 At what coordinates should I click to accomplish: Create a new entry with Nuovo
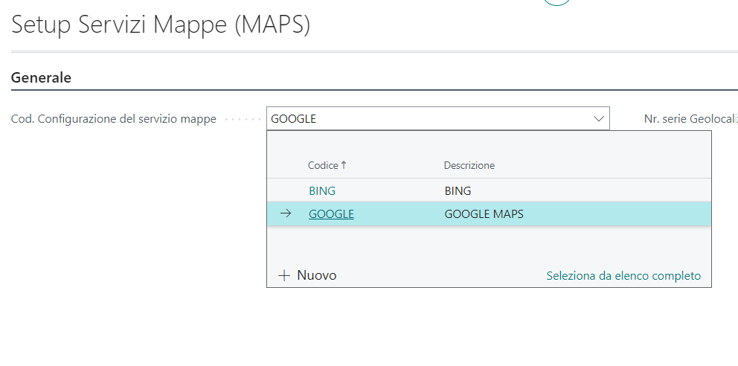coord(316,275)
